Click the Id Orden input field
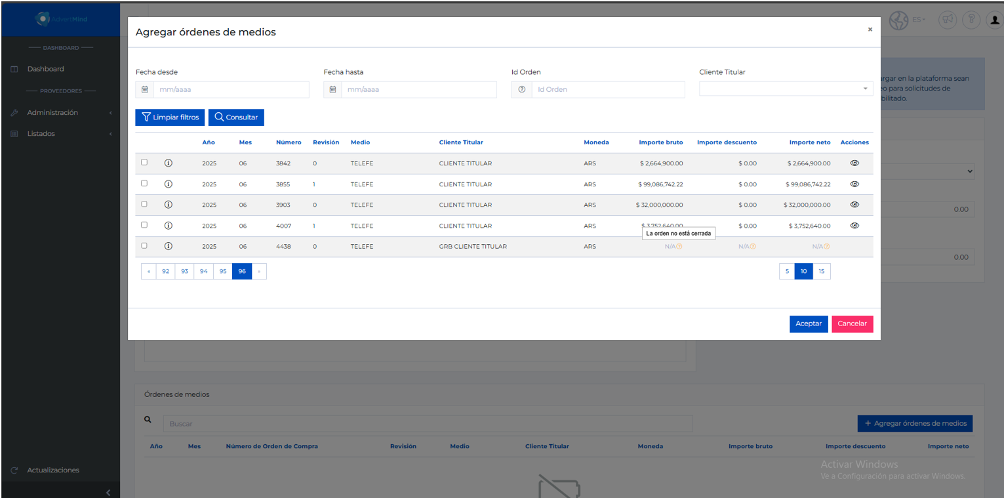 [x=608, y=89]
